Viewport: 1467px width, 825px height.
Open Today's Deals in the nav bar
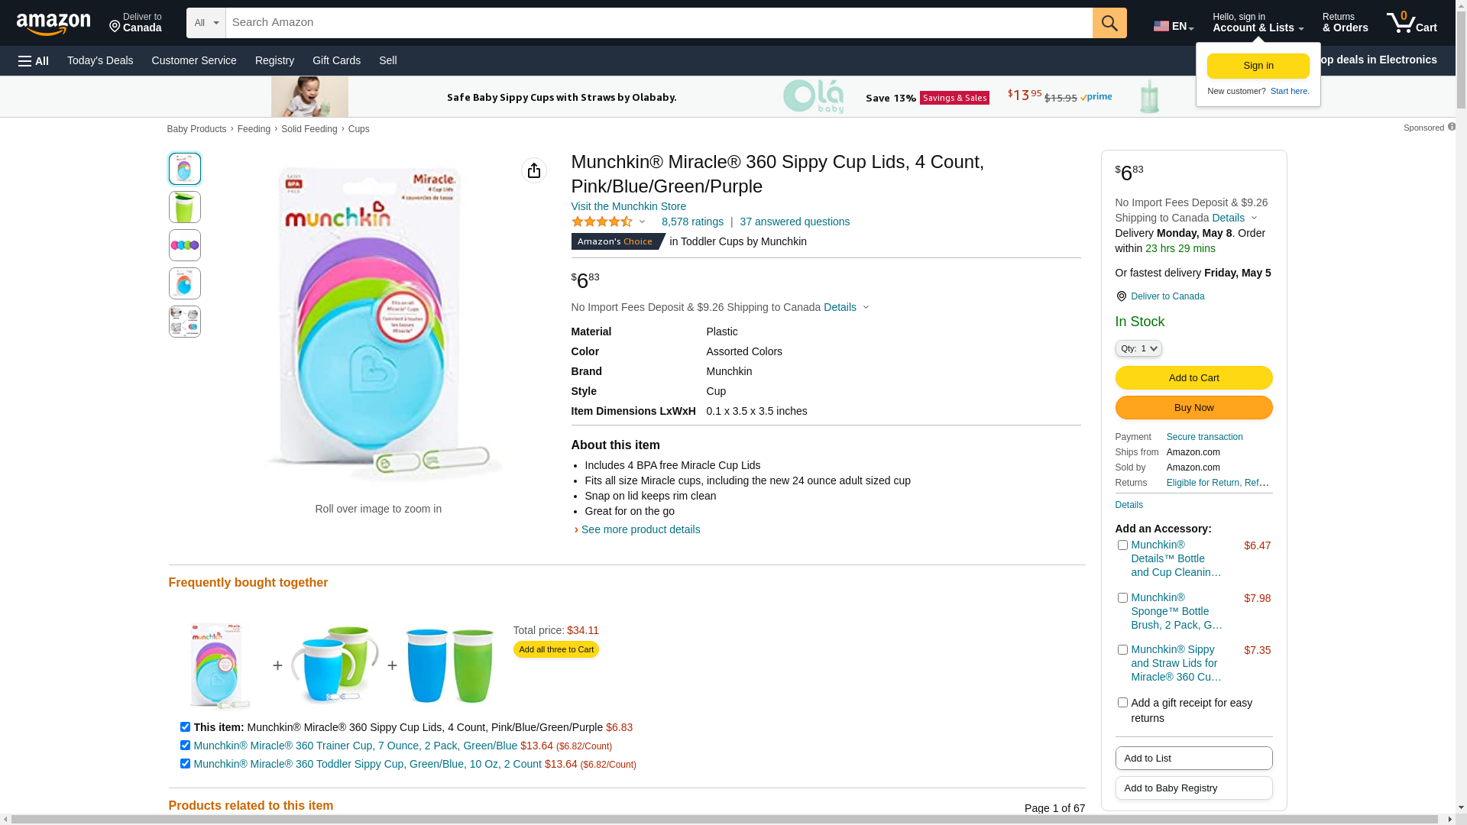[x=100, y=60]
